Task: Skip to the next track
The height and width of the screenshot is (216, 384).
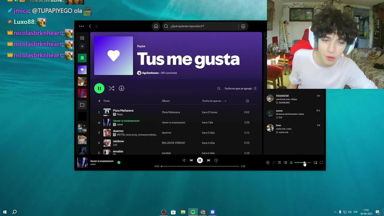Action: tap(208, 160)
